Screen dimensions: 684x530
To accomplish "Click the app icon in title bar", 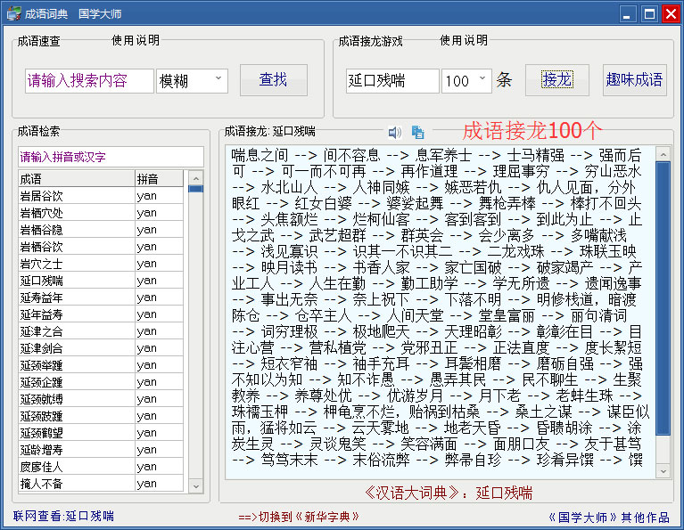I will point(12,13).
